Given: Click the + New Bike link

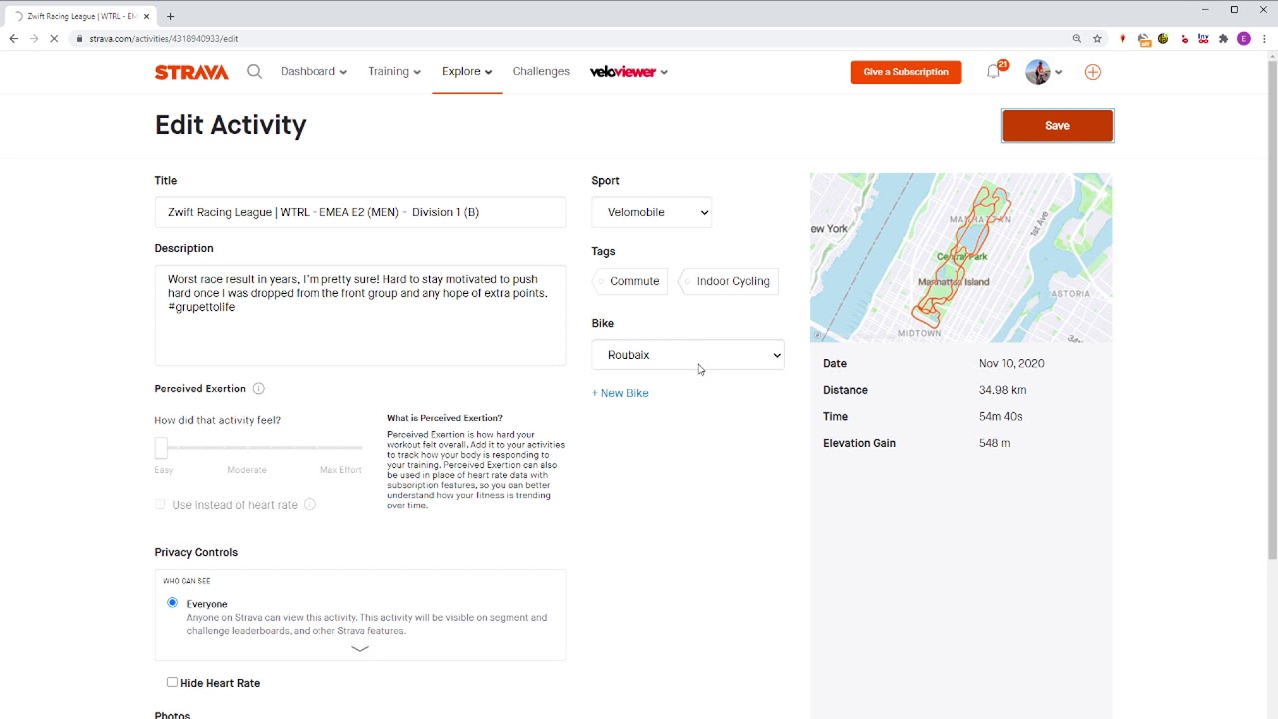Looking at the screenshot, I should coord(620,393).
